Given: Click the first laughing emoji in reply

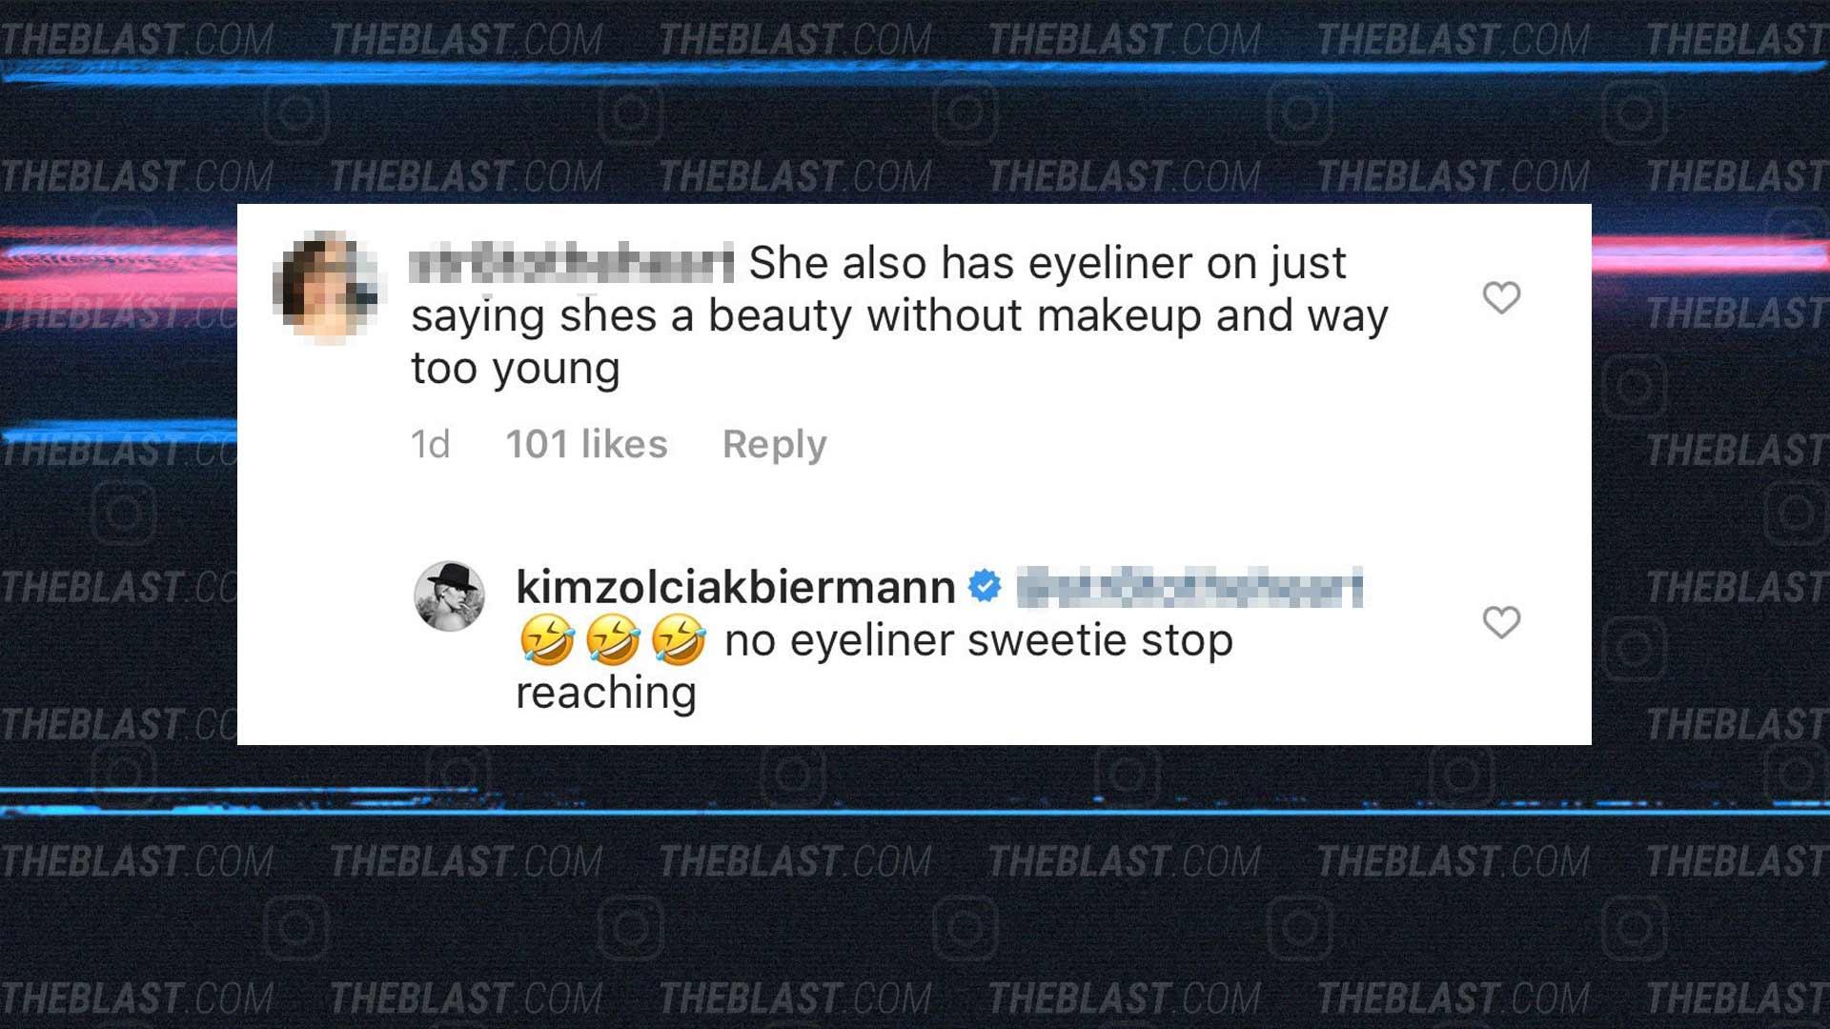Looking at the screenshot, I should [x=547, y=639].
